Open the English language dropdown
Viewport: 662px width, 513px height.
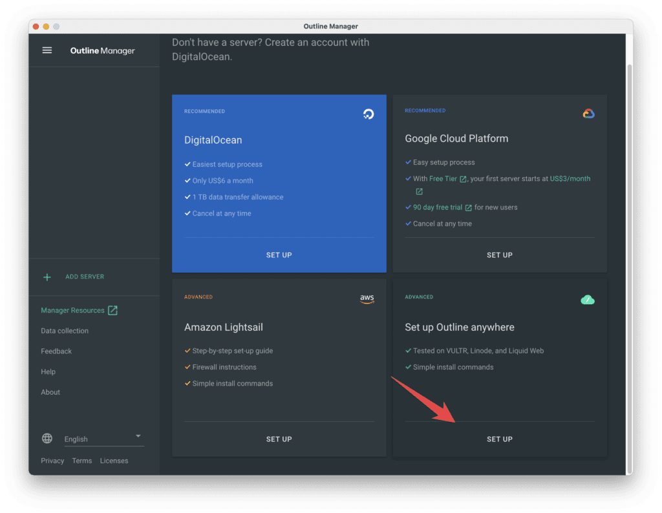104,439
